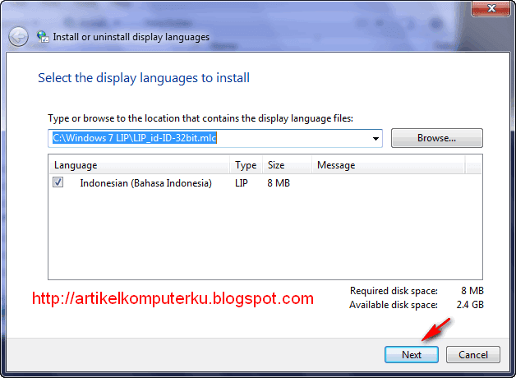516x378 pixels.
Task: Click the 'Select the display languages to install' heading
Action: [144, 78]
